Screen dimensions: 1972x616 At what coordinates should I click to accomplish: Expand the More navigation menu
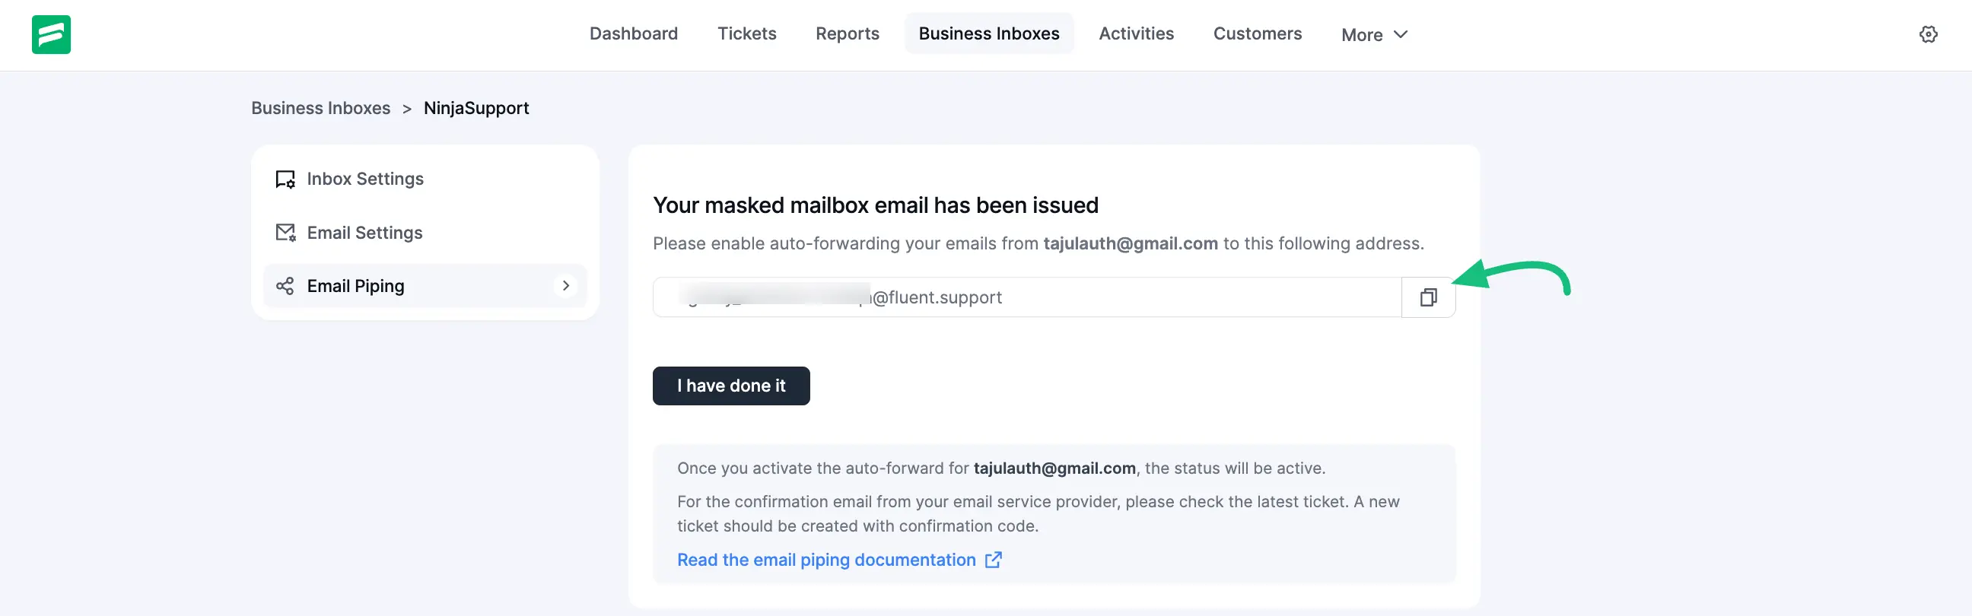coord(1374,34)
